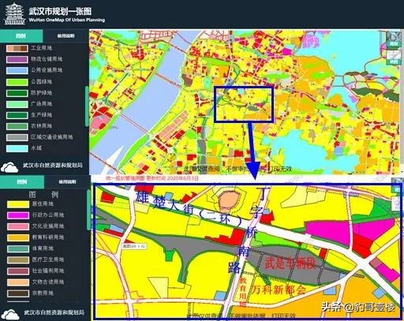Switch to the teal planning basemap thumbnail
The width and height of the screenshot is (404, 321).
(394, 39)
